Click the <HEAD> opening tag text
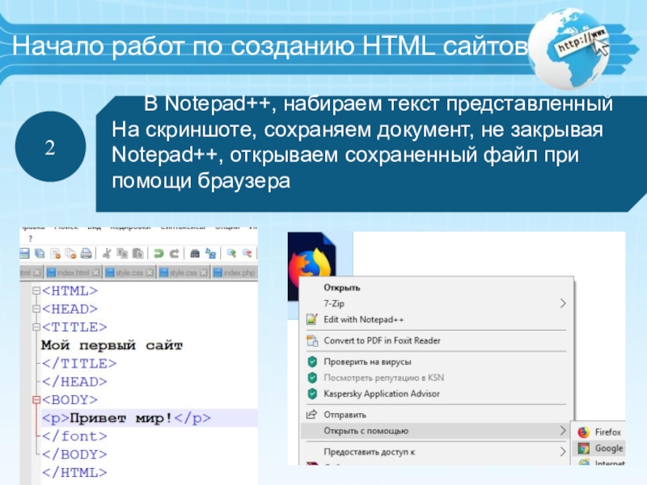647x485 pixels. point(70,310)
